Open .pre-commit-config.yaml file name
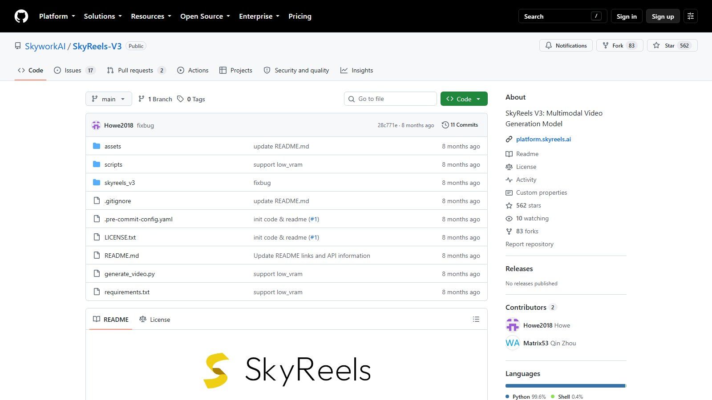The height and width of the screenshot is (400, 712). point(138,219)
